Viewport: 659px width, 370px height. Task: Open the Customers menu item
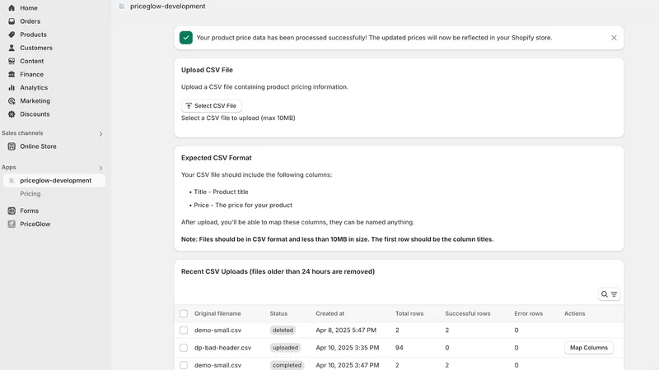pos(36,48)
